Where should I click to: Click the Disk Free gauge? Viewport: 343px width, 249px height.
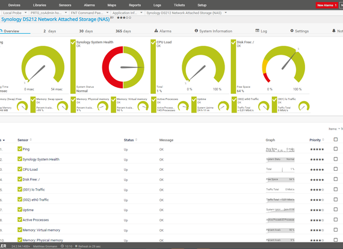click(283, 64)
